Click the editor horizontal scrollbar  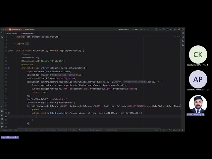88,128
